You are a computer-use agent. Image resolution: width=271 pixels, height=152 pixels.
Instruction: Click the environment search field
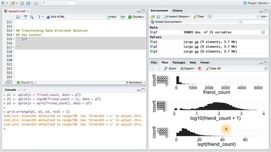click(x=253, y=22)
